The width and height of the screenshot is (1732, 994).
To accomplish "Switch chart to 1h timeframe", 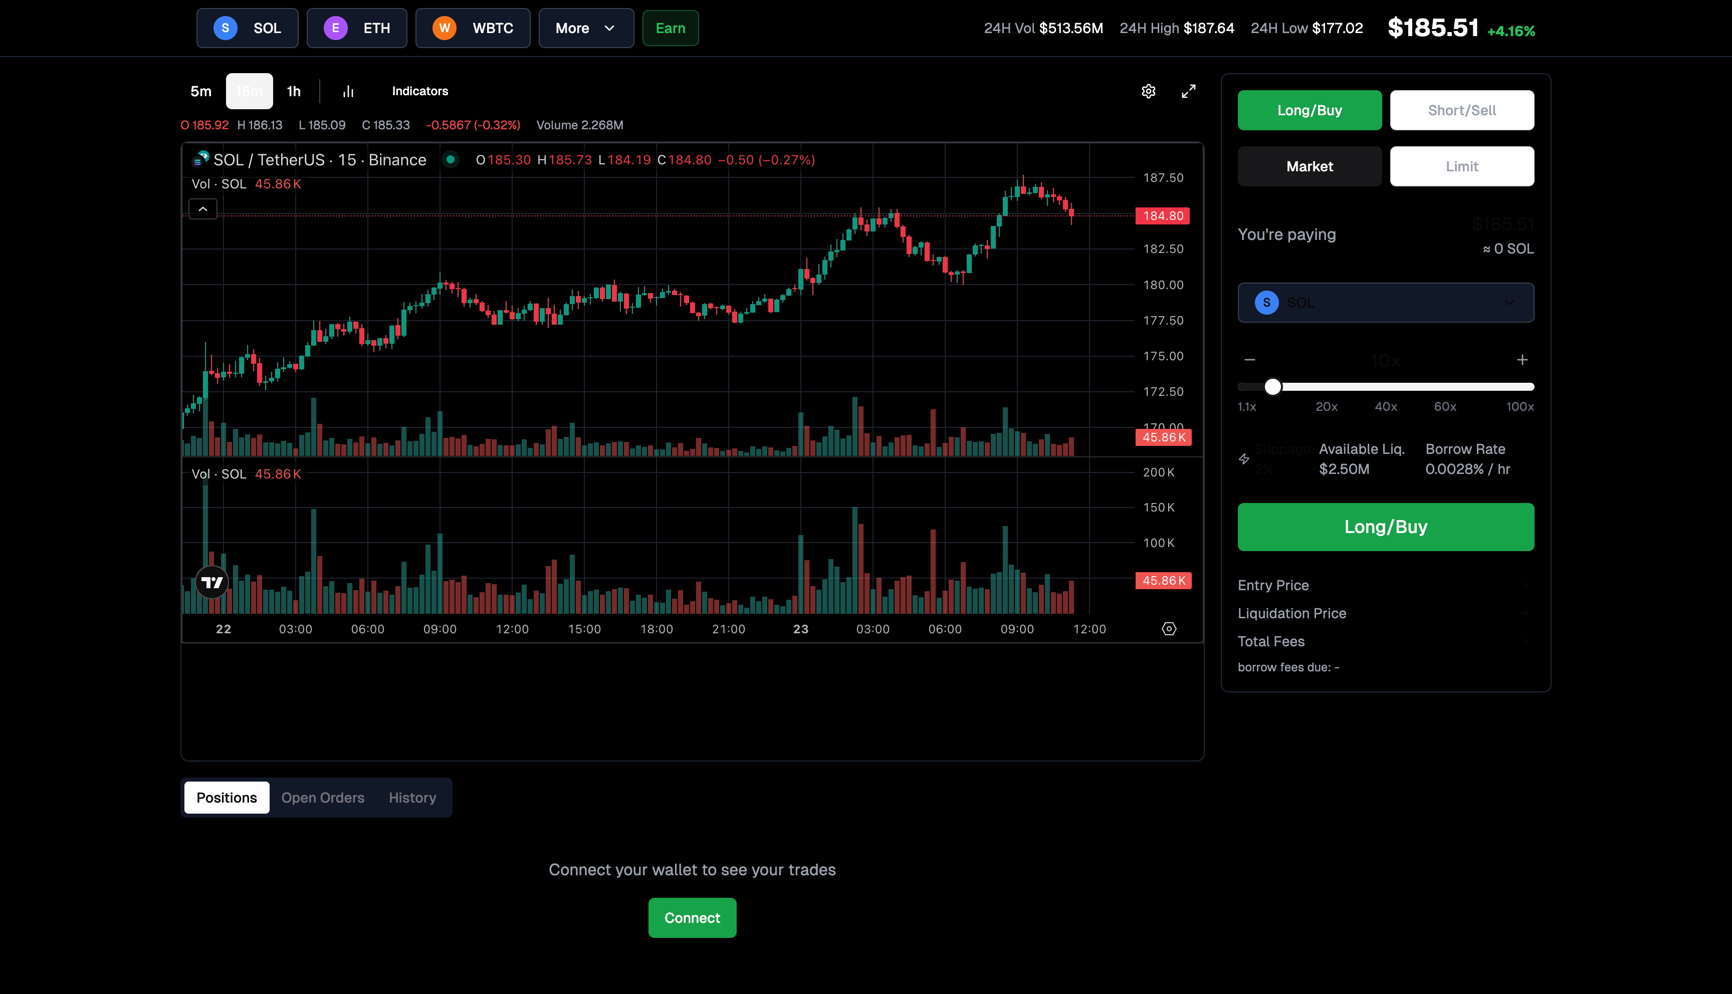I will pyautogui.click(x=294, y=91).
